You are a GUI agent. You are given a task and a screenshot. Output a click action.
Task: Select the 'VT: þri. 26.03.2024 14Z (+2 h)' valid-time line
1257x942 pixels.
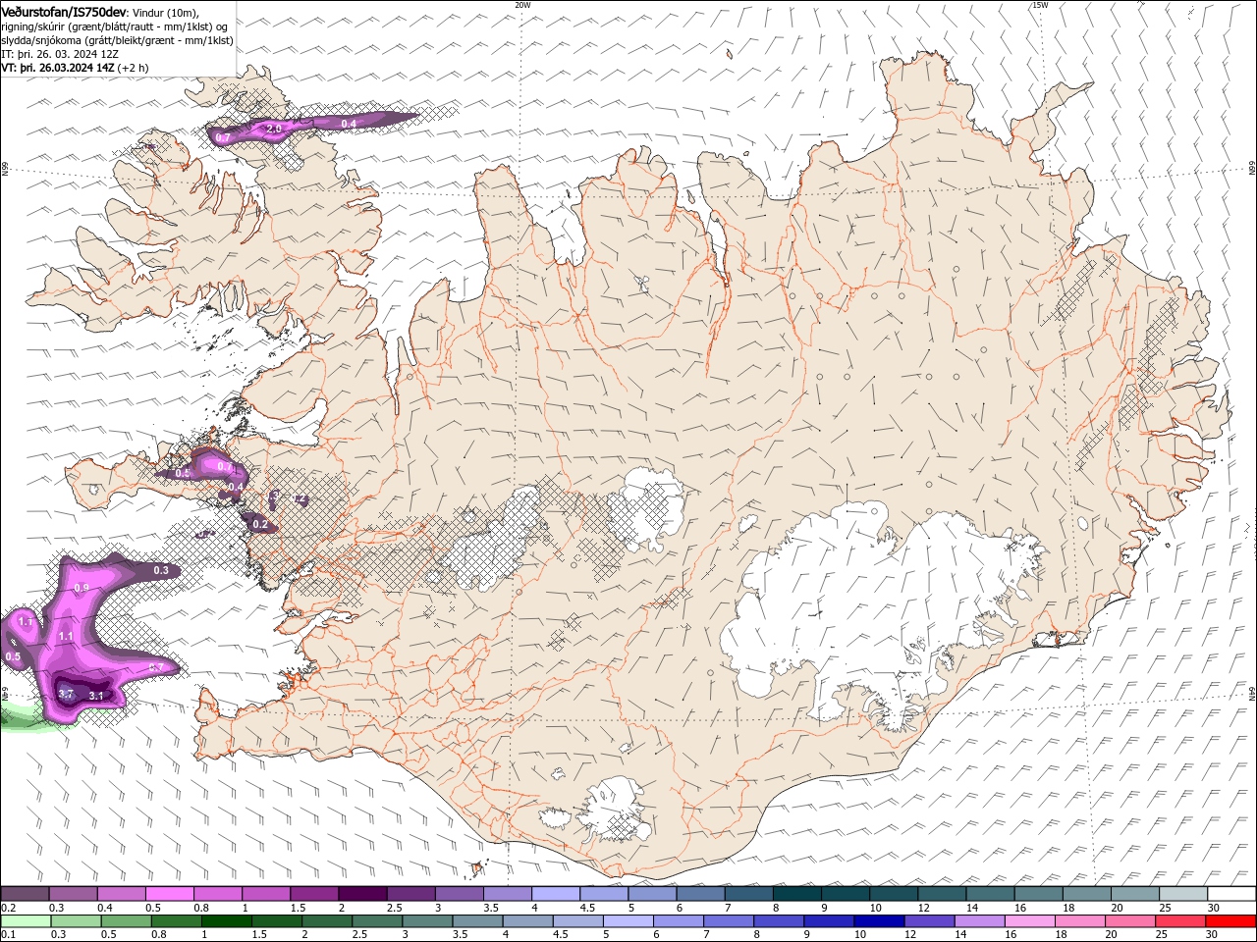click(x=76, y=68)
